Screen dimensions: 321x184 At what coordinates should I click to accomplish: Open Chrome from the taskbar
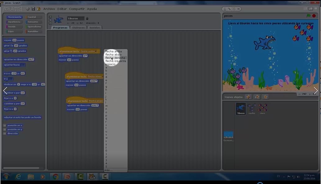(x=55, y=177)
